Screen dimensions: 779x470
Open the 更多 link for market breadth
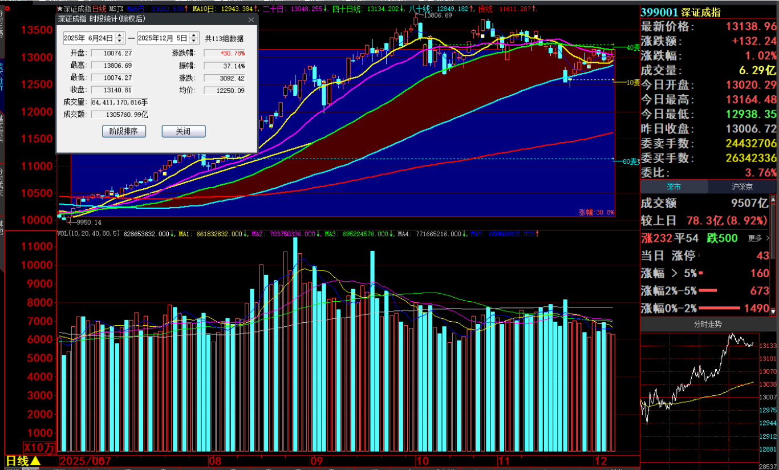755,238
